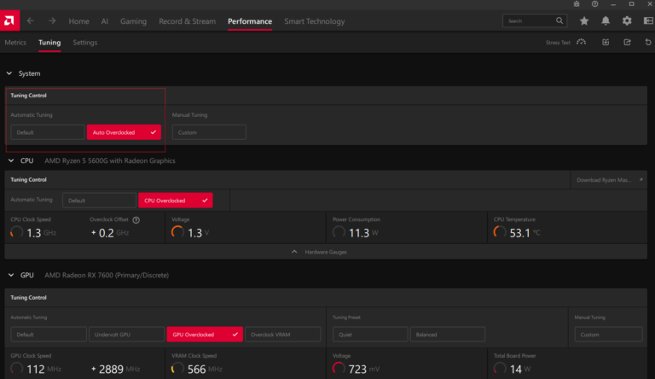This screenshot has width=655, height=379.
Task: Select System Default automatic tuning
Action: tap(48, 132)
